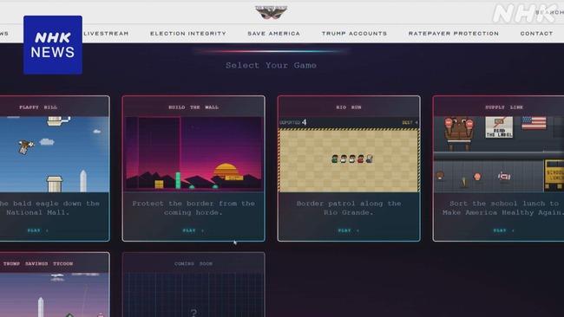The height and width of the screenshot is (317, 564).
Task: Open Build the Wall preview image
Action: pyautogui.click(x=193, y=154)
